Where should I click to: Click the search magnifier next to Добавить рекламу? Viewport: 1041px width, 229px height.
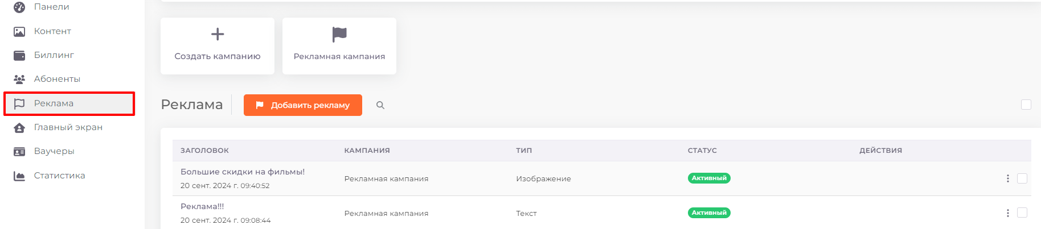(x=380, y=105)
